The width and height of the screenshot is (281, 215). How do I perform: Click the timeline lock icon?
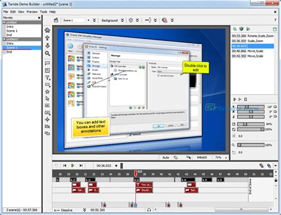point(276,180)
